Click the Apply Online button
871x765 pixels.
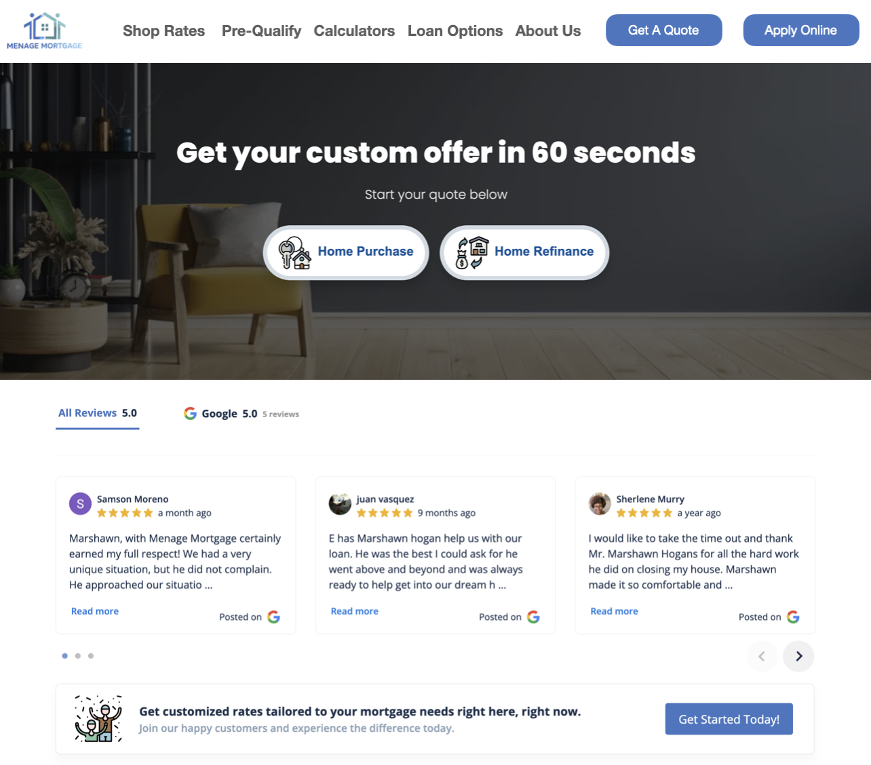click(801, 30)
